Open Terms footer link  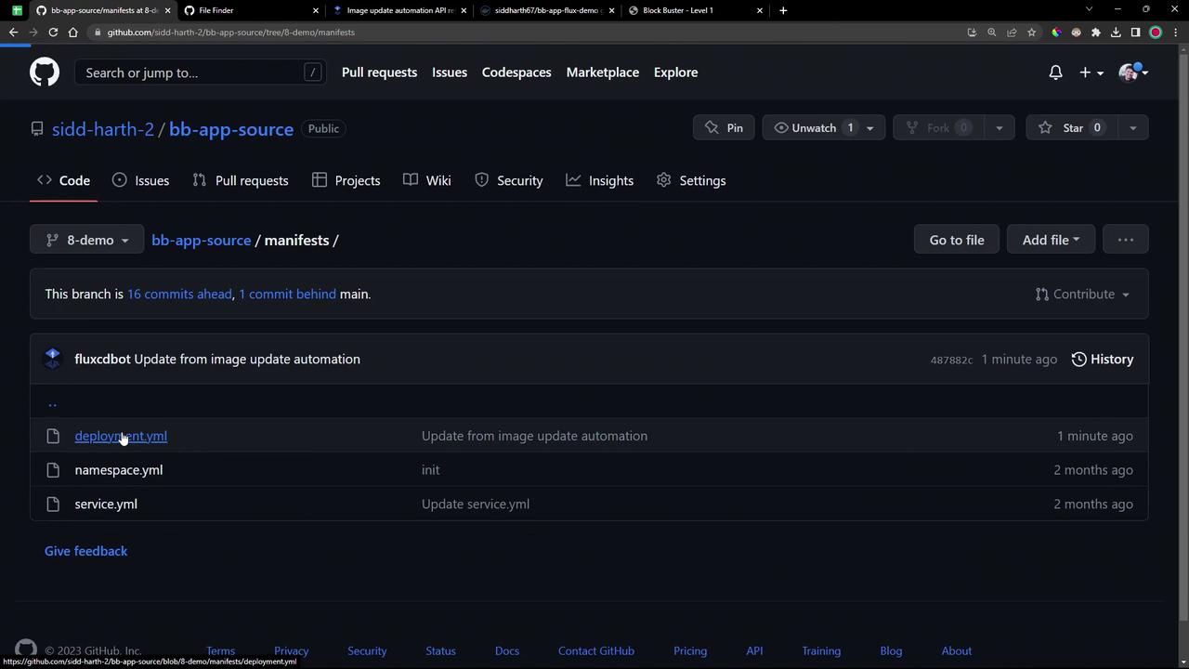pyautogui.click(x=220, y=651)
